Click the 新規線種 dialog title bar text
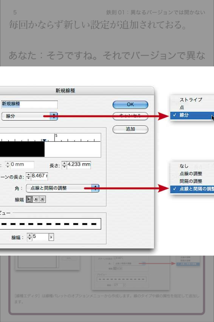Image resolution: width=214 pixels, height=322 pixels. [x=65, y=91]
